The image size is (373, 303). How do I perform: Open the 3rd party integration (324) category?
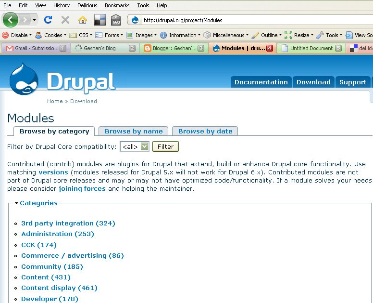(x=68, y=224)
